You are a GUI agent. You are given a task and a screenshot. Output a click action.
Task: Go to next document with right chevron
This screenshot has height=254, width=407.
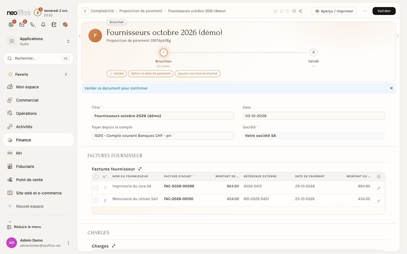point(398,36)
